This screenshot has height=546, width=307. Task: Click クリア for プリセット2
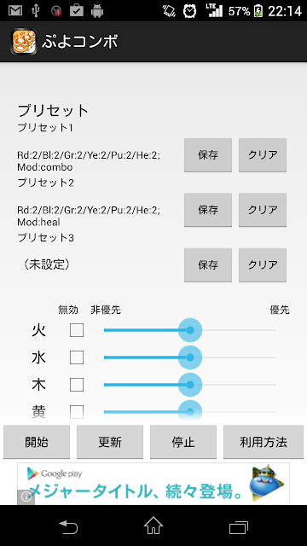pos(263,210)
